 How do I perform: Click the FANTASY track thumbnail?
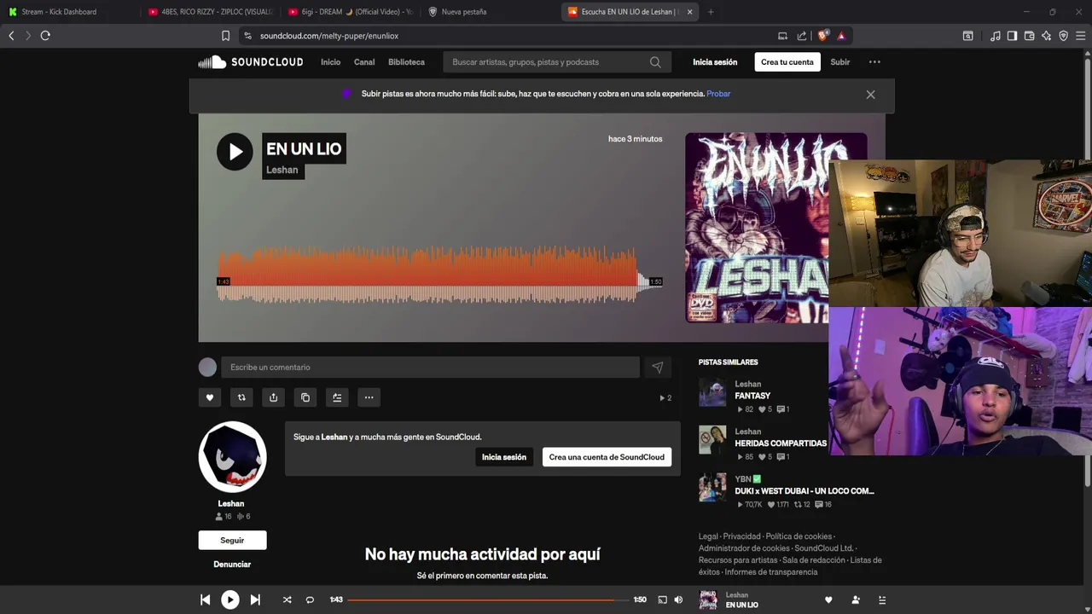[x=712, y=392]
